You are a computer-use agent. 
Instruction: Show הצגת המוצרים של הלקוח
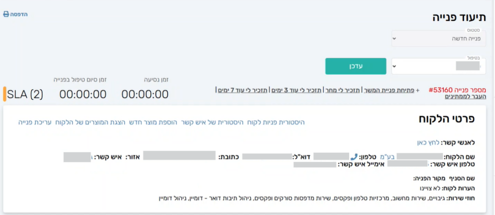pos(91,122)
